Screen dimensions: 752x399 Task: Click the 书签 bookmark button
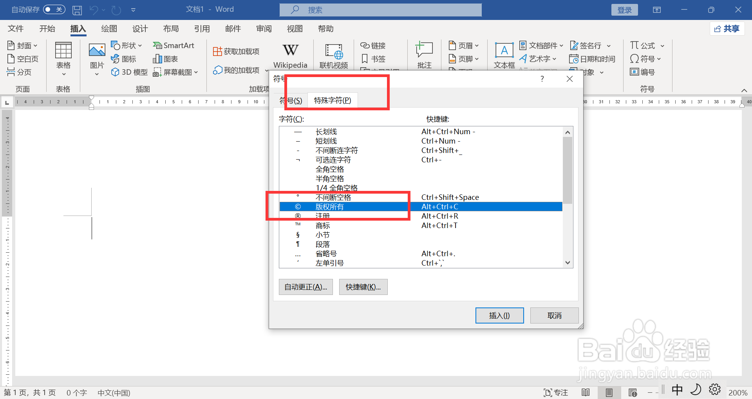(x=373, y=59)
